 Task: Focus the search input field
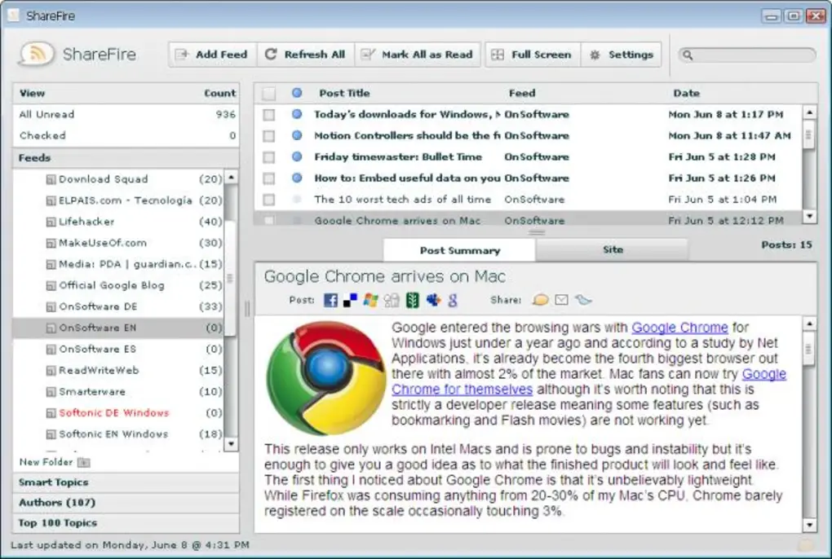pyautogui.click(x=747, y=55)
